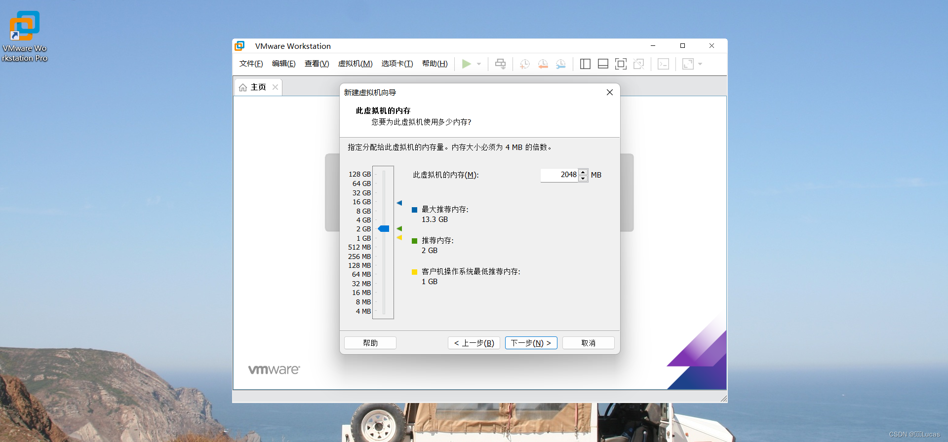Maximize the VMware Workstation window
The image size is (948, 442).
pyautogui.click(x=682, y=46)
